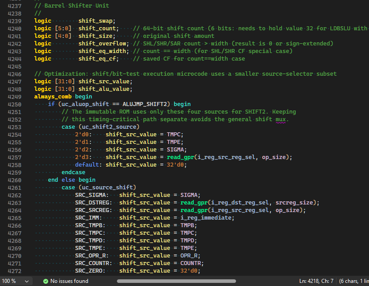The height and width of the screenshot is (286, 369).
Task: Click the SRC_SIGMA case label
Action: tap(91, 195)
